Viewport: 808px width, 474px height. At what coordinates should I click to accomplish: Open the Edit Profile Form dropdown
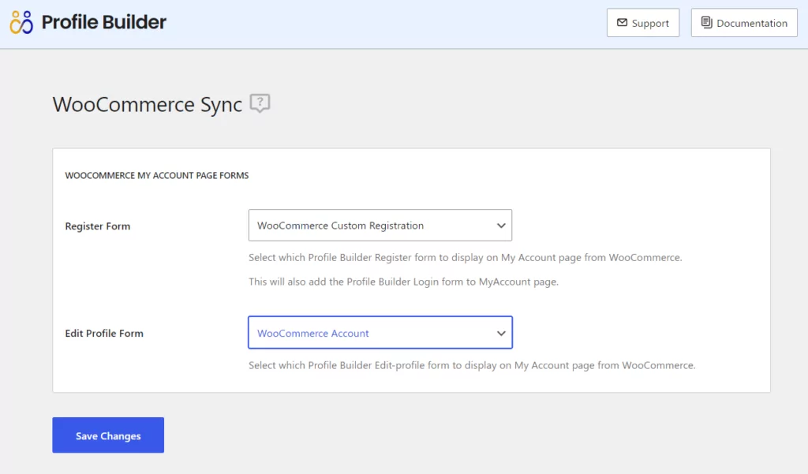pos(380,332)
